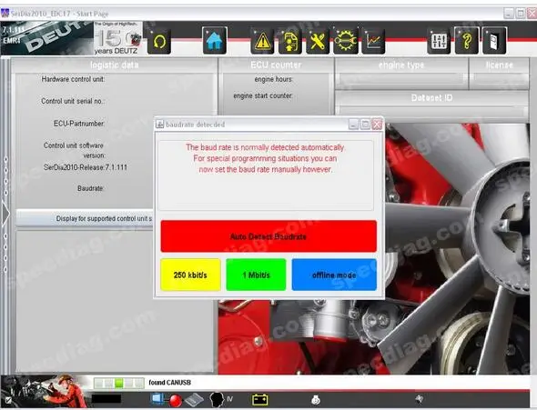Expand the left side panel arrow

click(x=5, y=214)
